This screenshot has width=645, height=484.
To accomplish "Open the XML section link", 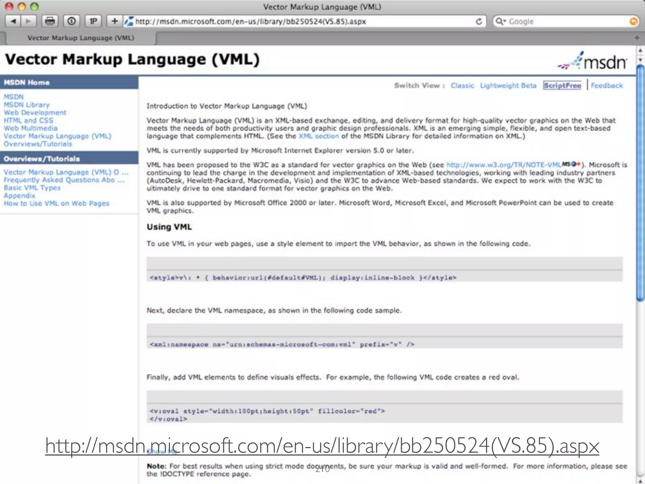I will 318,136.
